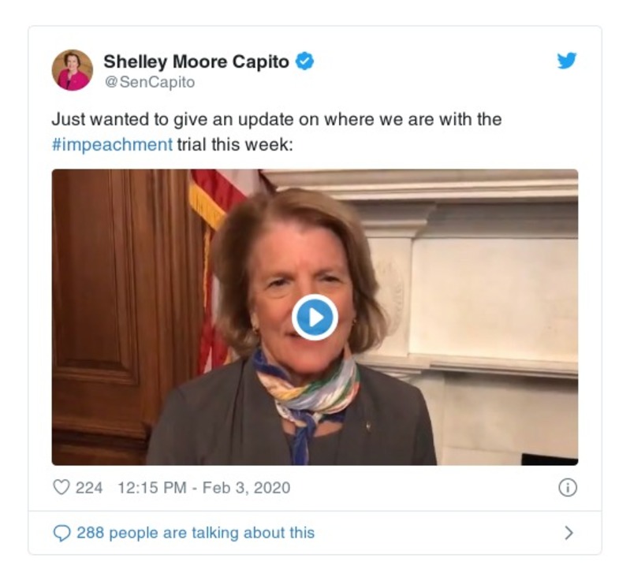Open the Twitter info icon
Viewport: 630px width, 584px height.
click(568, 488)
